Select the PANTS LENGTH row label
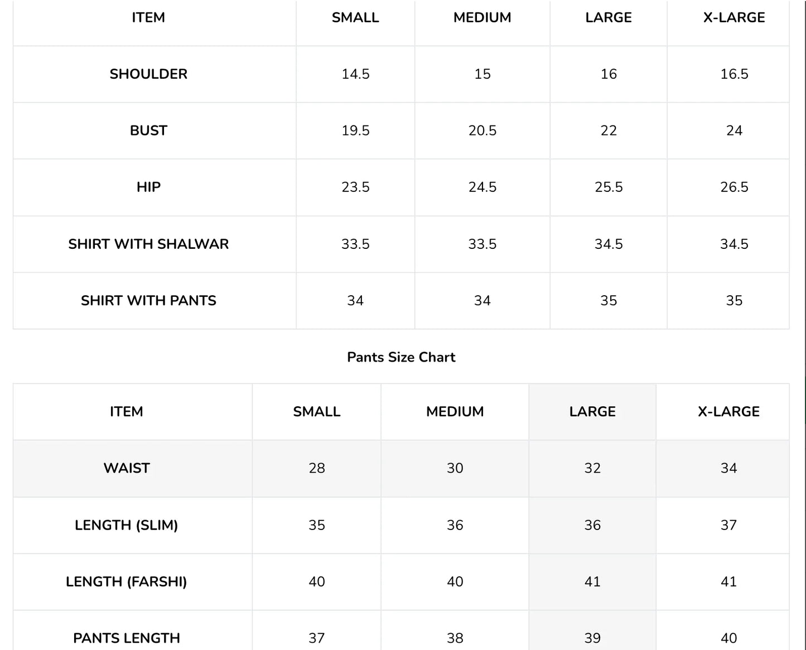This screenshot has width=806, height=650. (127, 638)
